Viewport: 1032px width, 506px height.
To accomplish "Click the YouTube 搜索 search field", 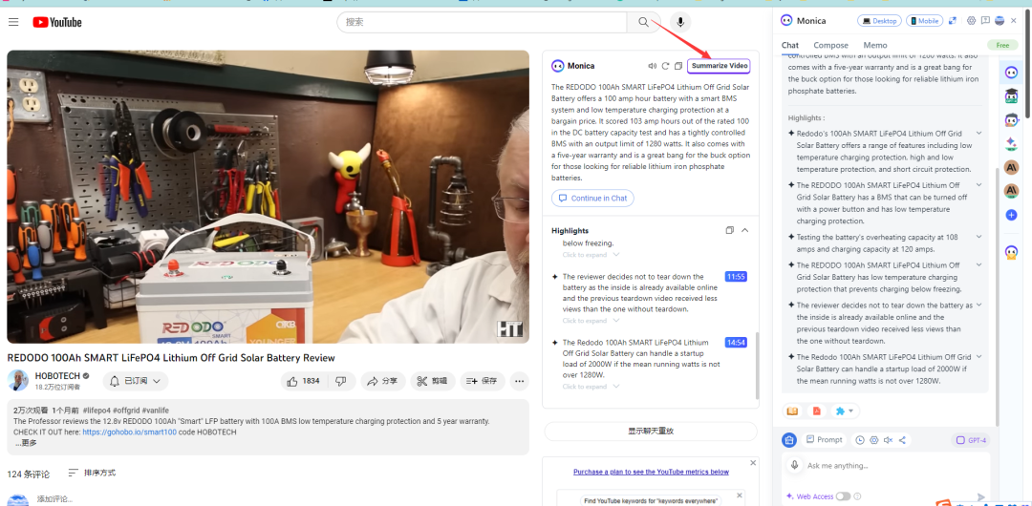I will click(x=483, y=22).
